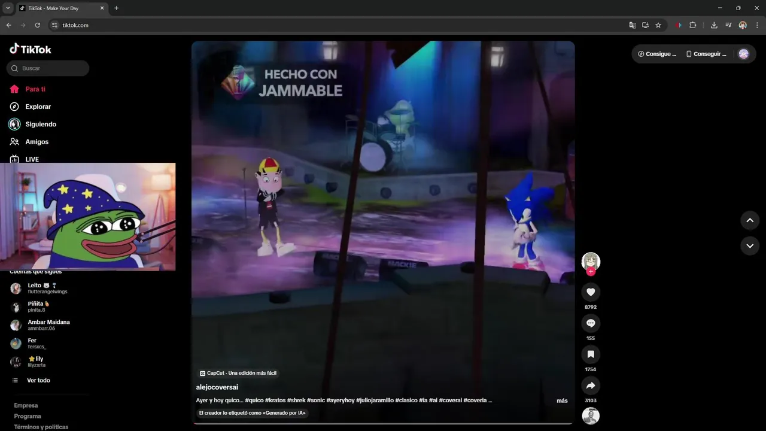Viewport: 766px width, 431px height.
Task: Bookmark this page with star icon
Action: (658, 25)
